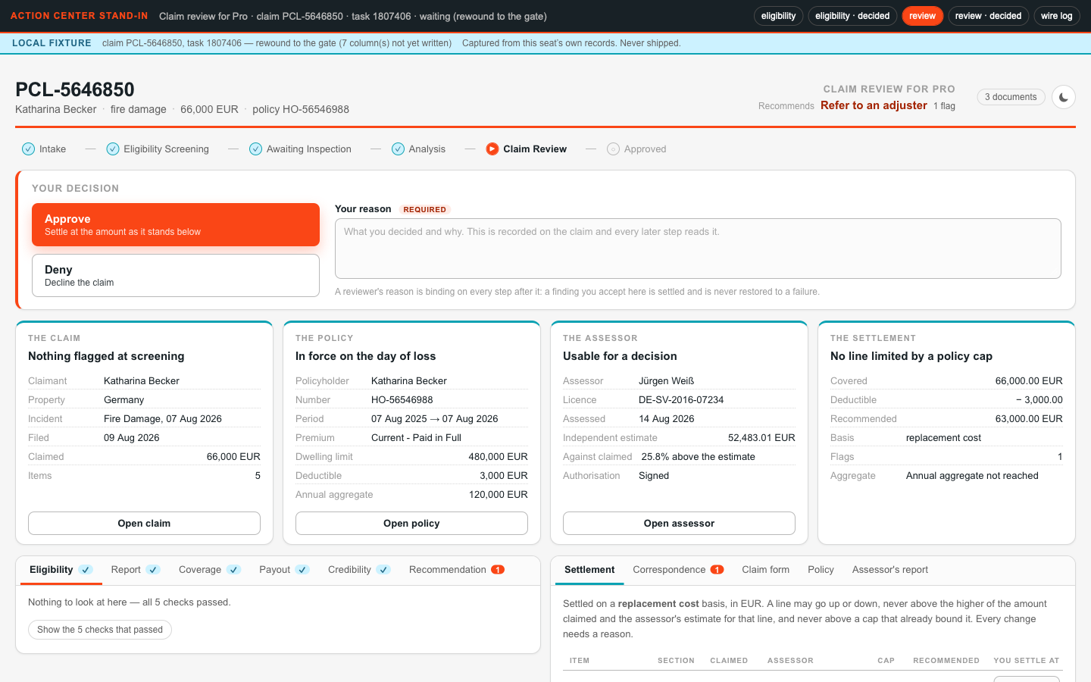The height and width of the screenshot is (682, 1091).
Task: Switch to the review · decided state
Action: click(x=988, y=16)
